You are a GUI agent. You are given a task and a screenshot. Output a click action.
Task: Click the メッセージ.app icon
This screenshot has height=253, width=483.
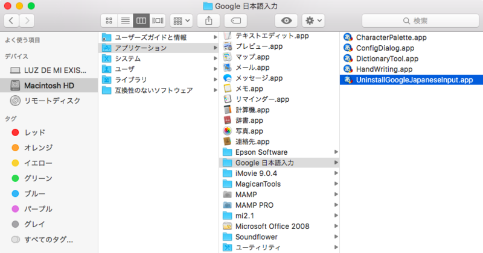coord(228,78)
